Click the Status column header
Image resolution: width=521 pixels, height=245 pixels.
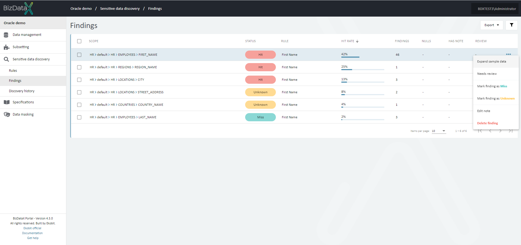point(250,41)
